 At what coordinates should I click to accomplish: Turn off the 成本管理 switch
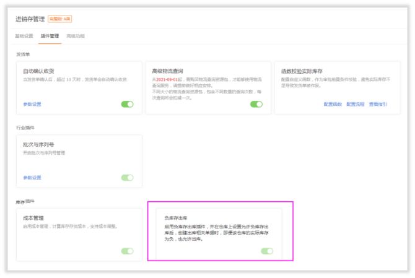127,251
